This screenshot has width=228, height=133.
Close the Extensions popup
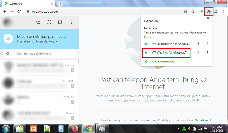click(x=208, y=18)
